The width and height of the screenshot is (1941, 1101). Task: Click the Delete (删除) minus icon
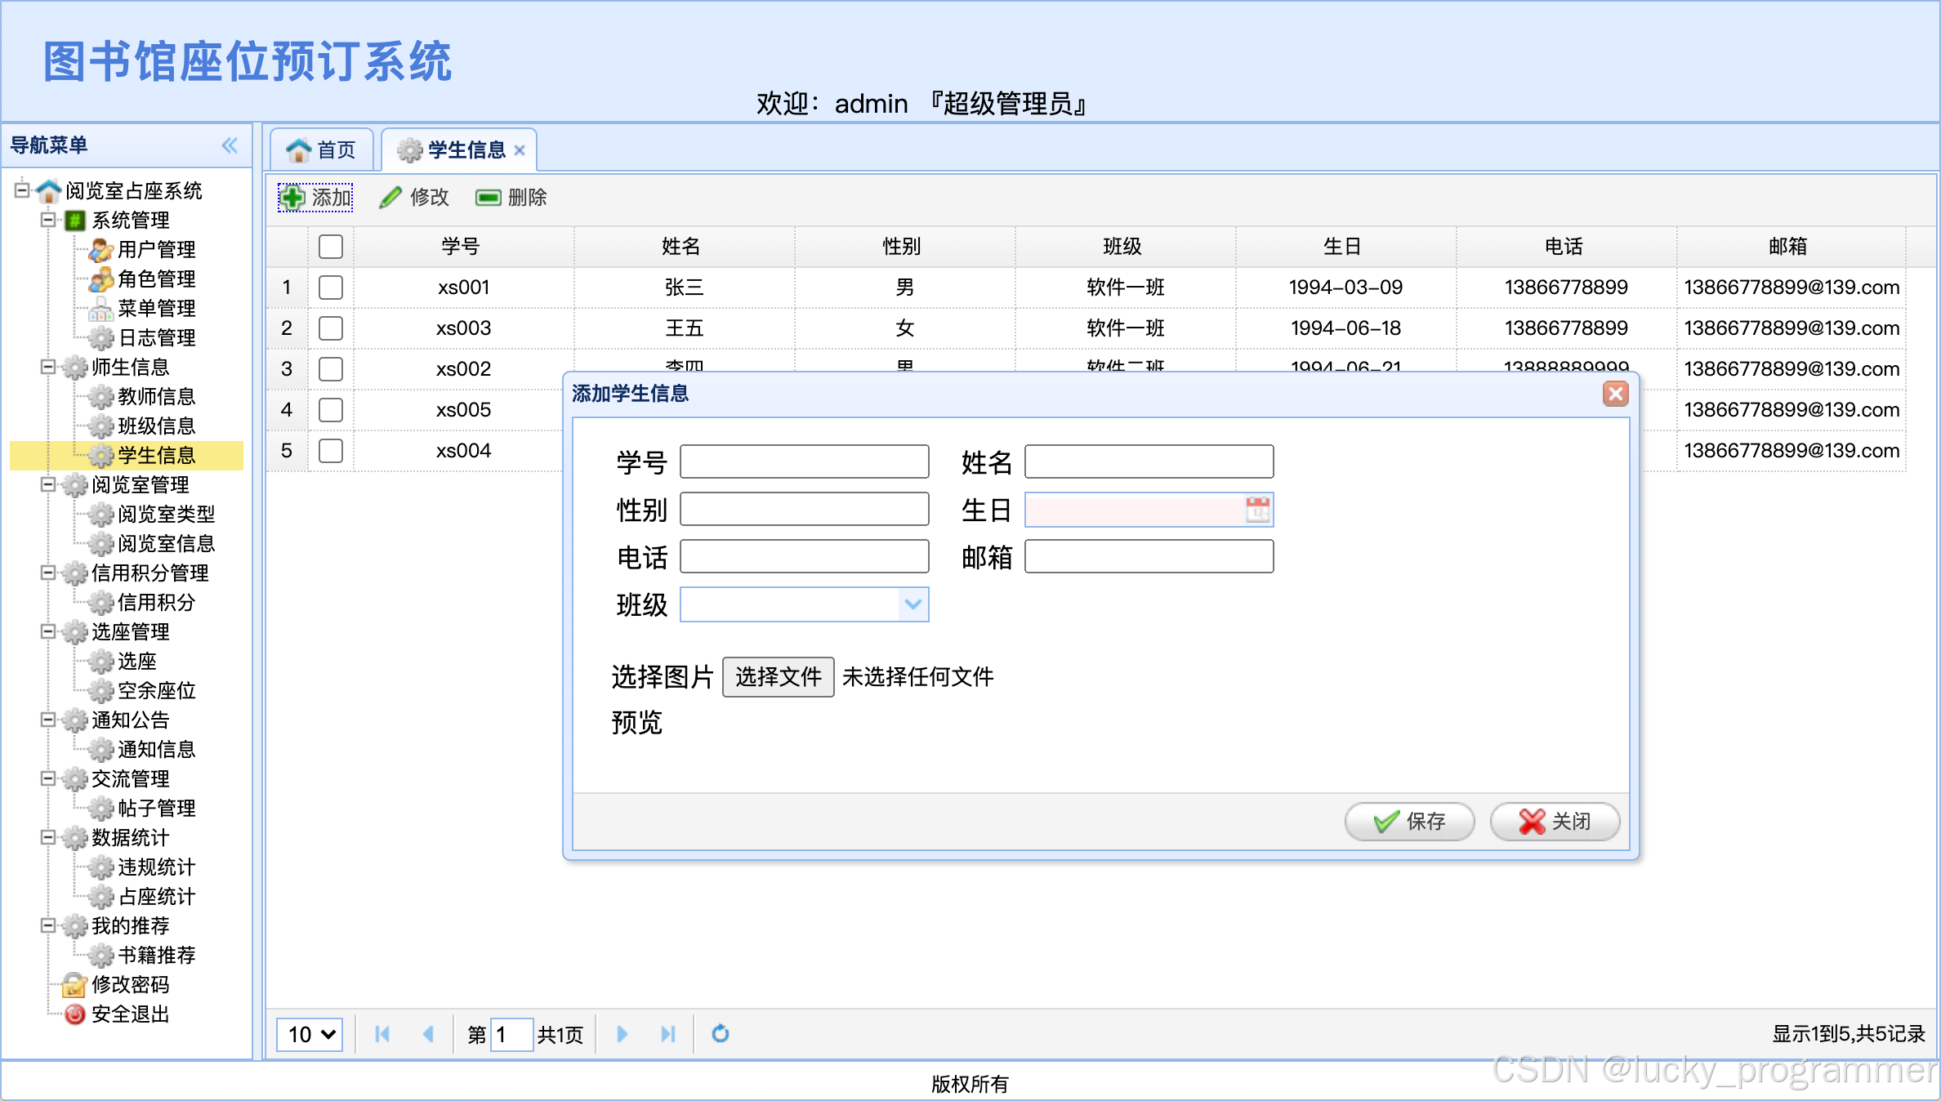pos(488,198)
